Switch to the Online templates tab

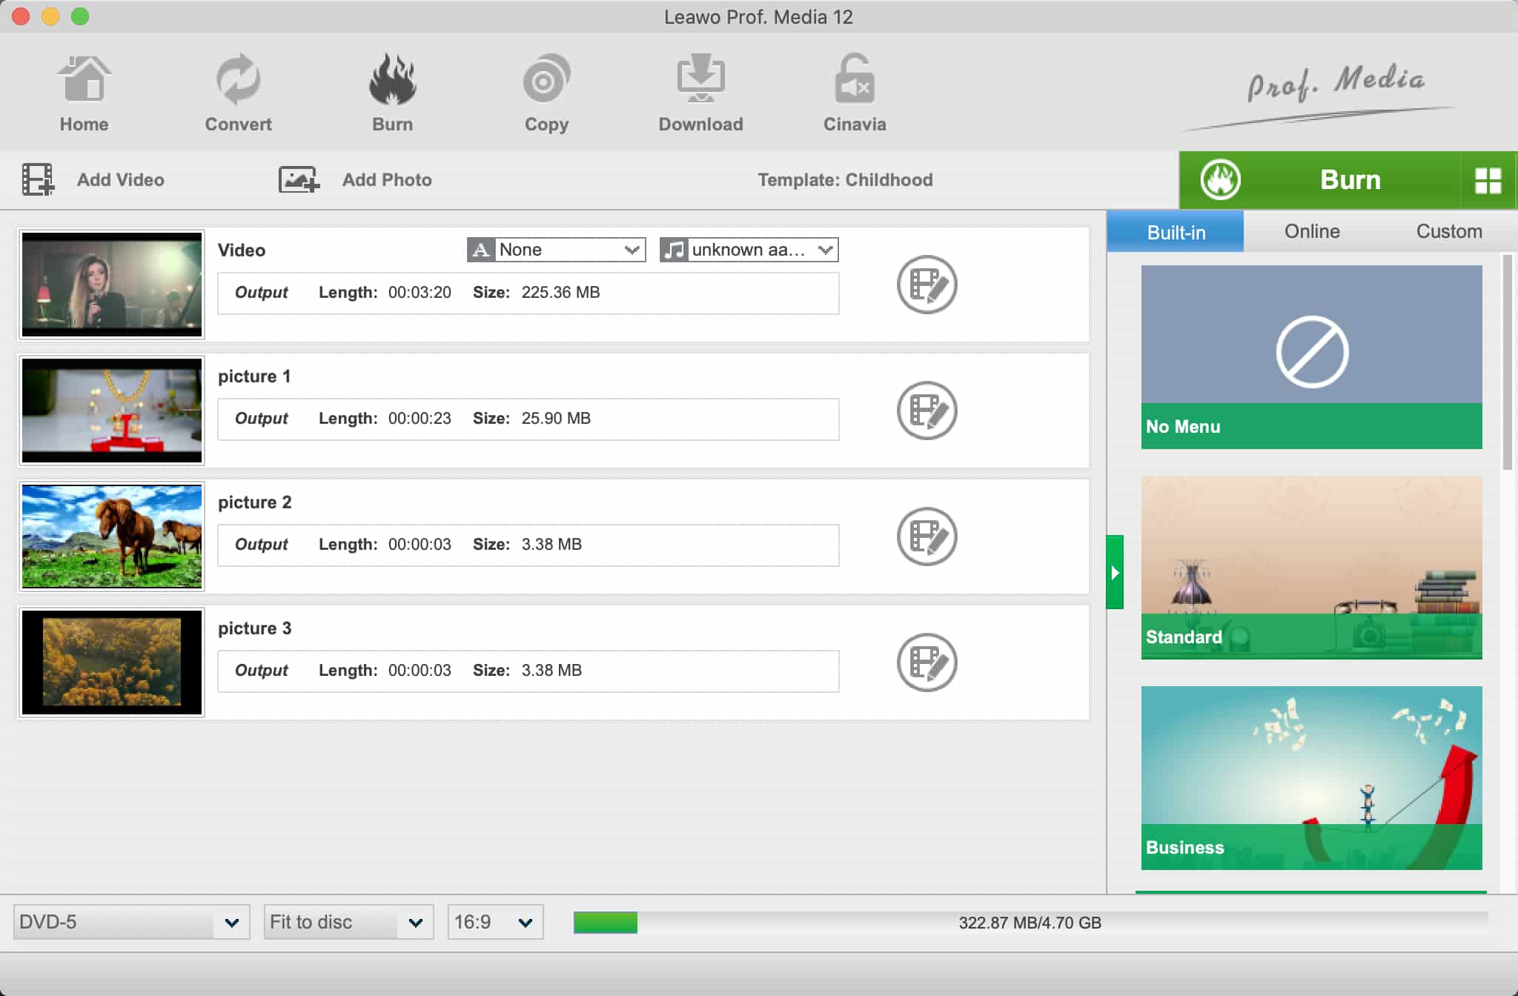click(x=1311, y=231)
